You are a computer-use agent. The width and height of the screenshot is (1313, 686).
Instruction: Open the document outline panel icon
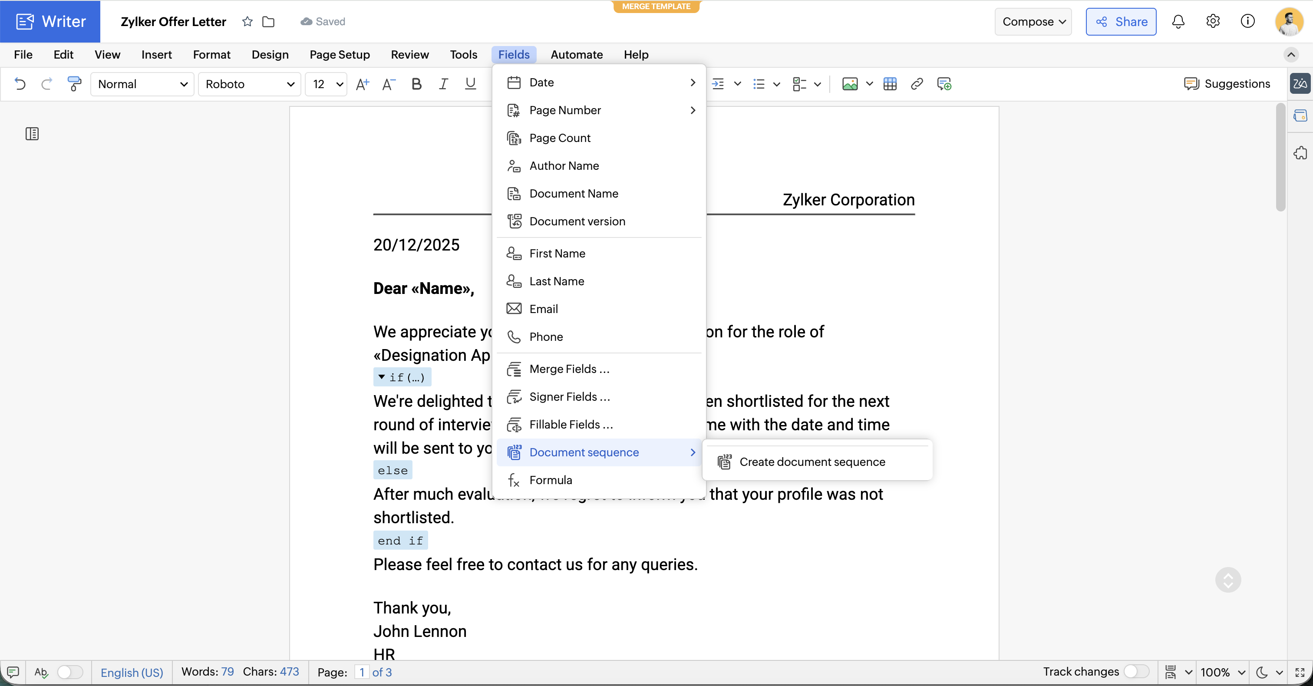32,134
